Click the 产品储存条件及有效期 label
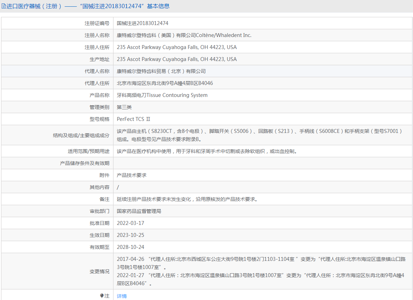Viewport: 413px width, 300px height. tap(85, 163)
